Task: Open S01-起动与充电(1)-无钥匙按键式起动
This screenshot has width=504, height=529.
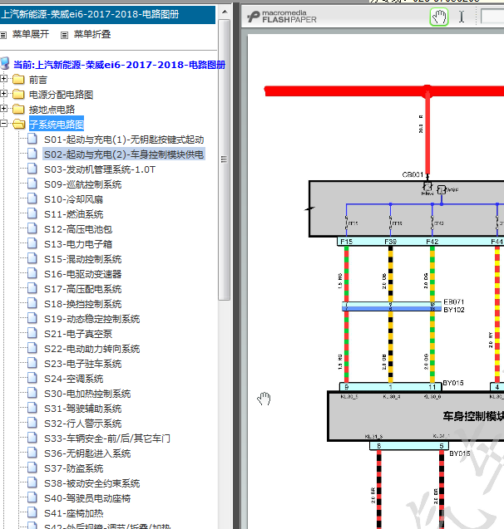Action: pos(124,140)
